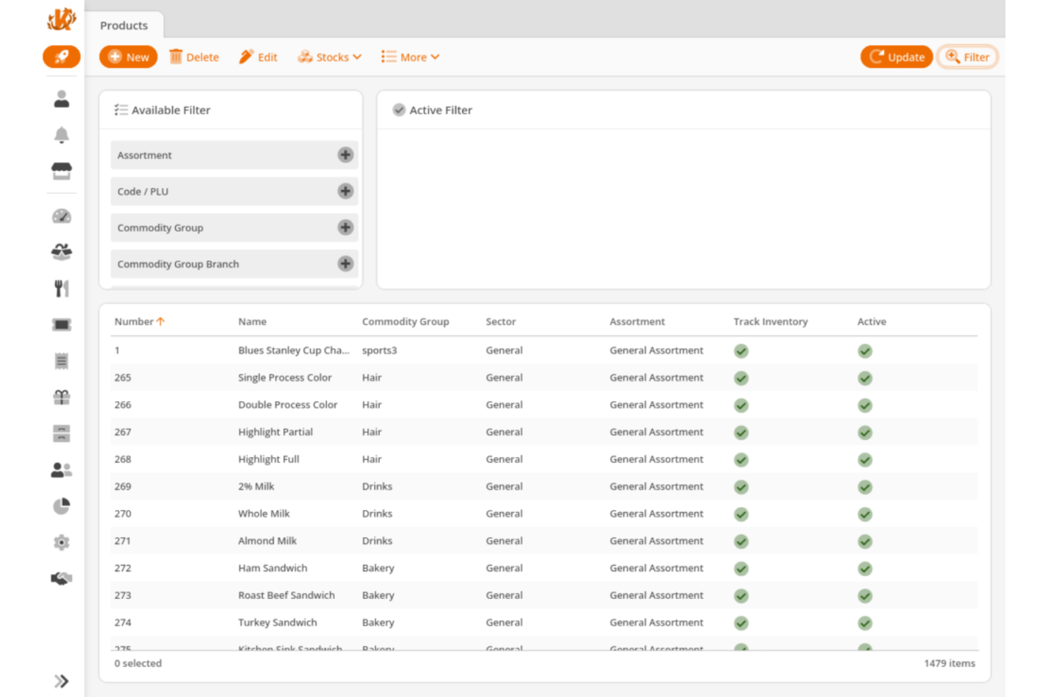Click the New product button
The height and width of the screenshot is (697, 1045).
click(x=129, y=57)
